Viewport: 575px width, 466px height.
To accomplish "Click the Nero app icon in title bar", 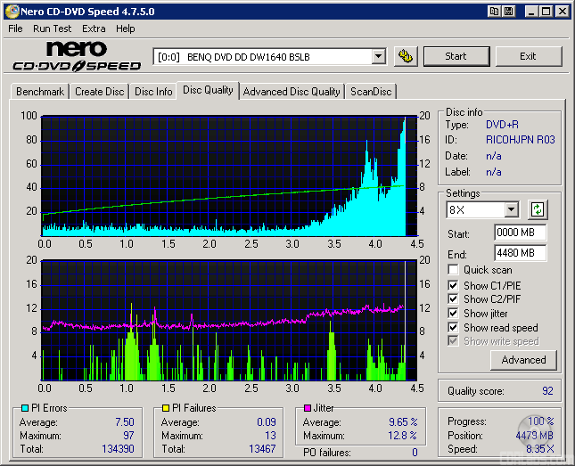I will [11, 12].
